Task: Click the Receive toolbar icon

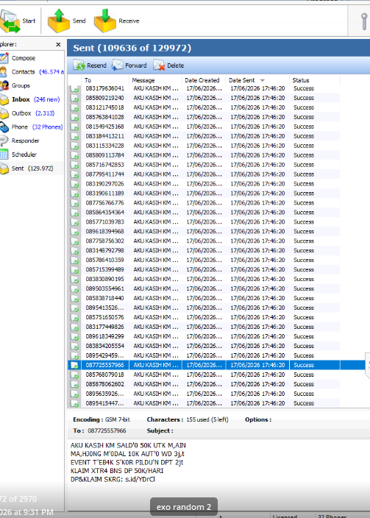Action: [x=105, y=21]
